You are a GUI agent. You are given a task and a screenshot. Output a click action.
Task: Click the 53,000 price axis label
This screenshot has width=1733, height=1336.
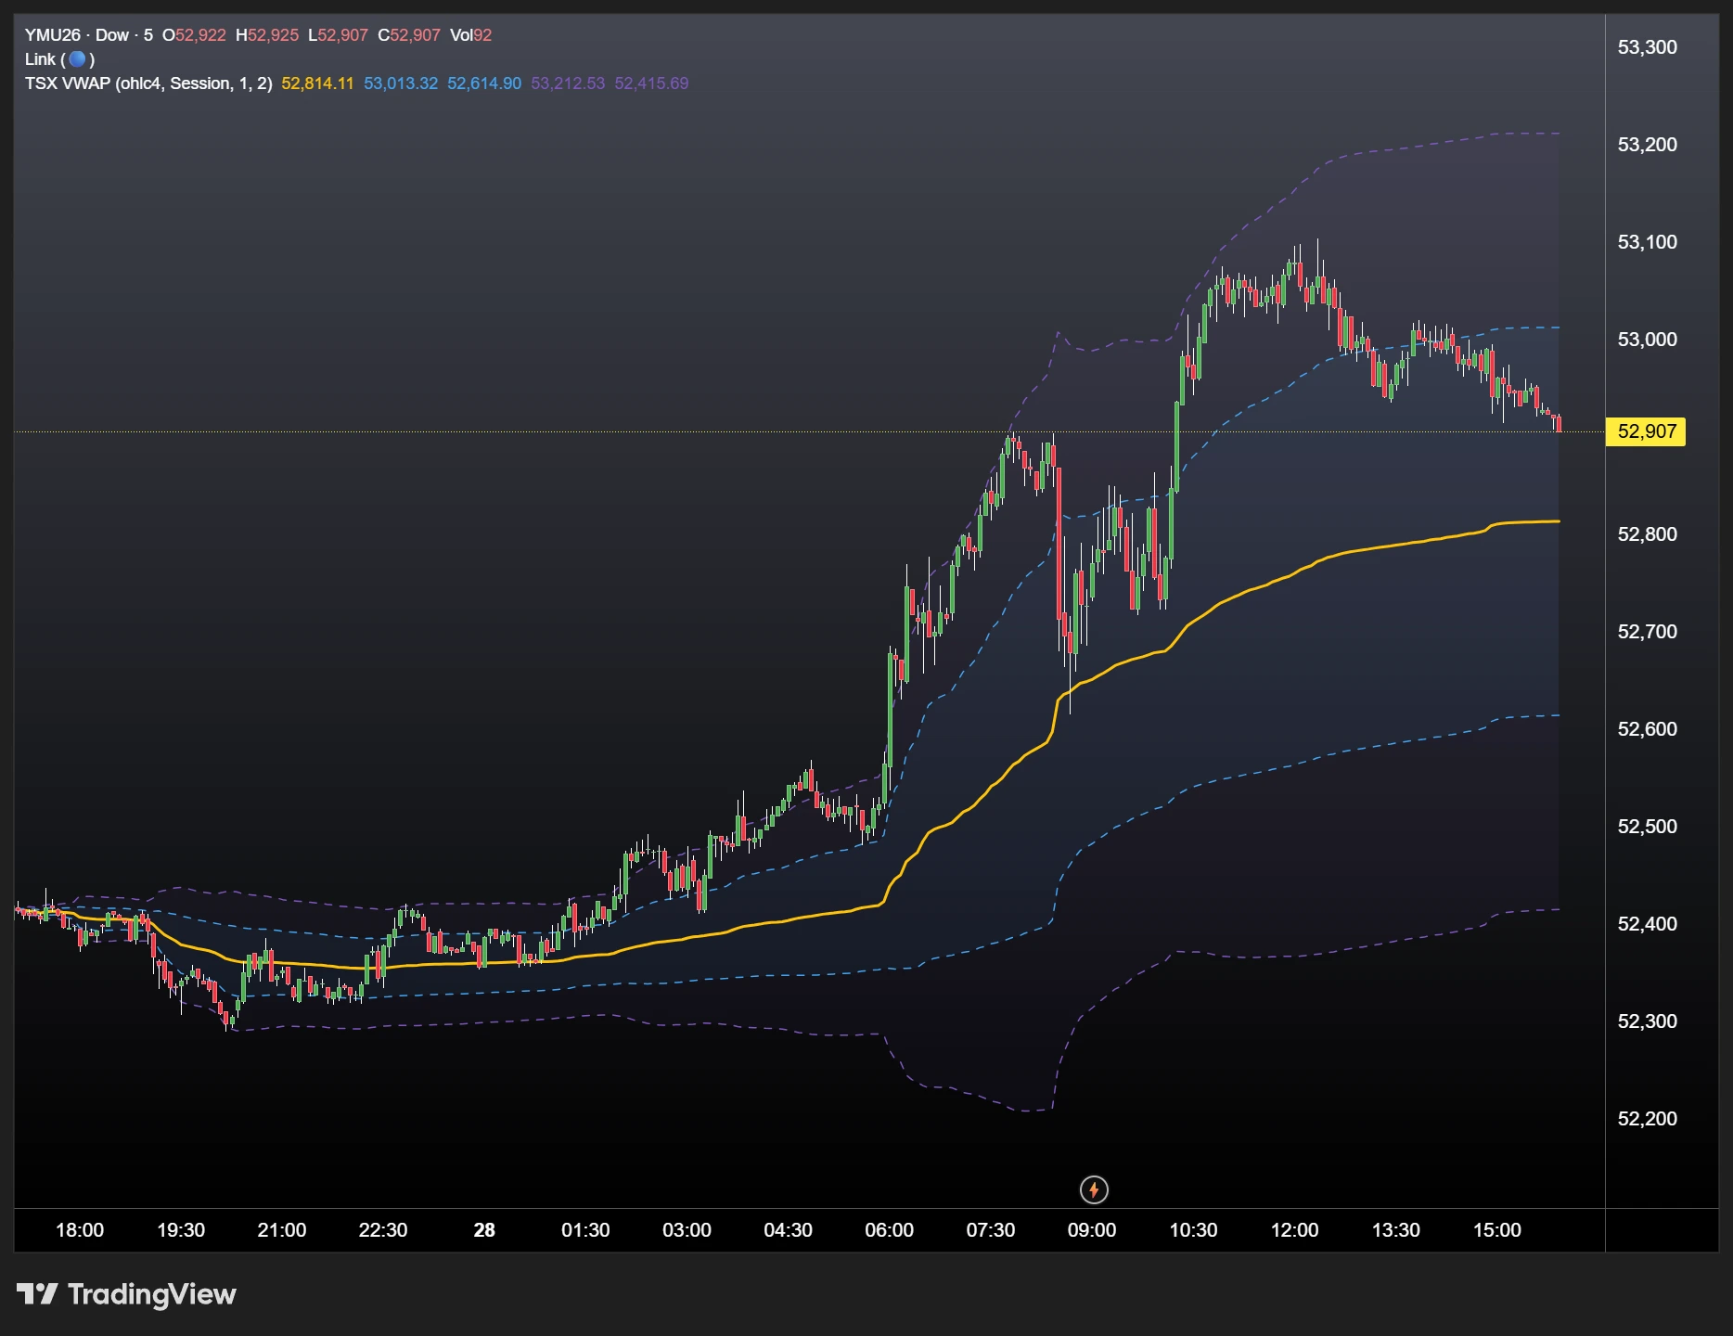[1647, 340]
